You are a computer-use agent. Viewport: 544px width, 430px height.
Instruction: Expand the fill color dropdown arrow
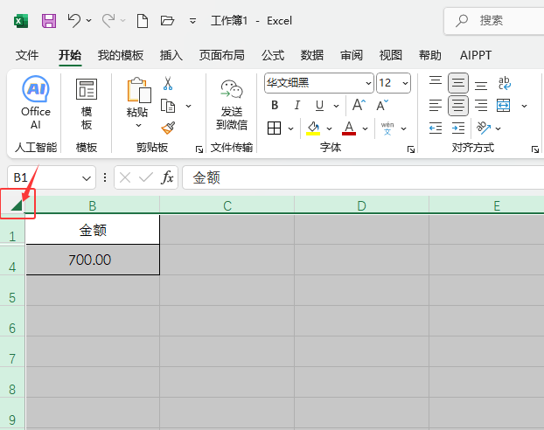tap(329, 128)
